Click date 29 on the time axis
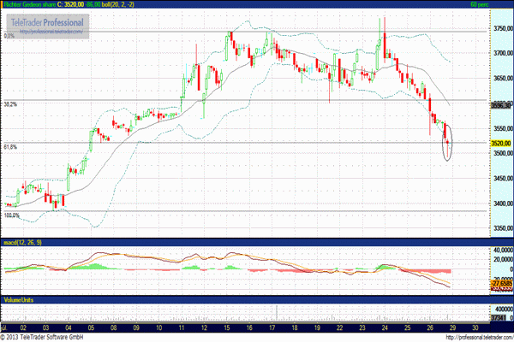Viewport: 514px width, 342px height. pyautogui.click(x=451, y=327)
